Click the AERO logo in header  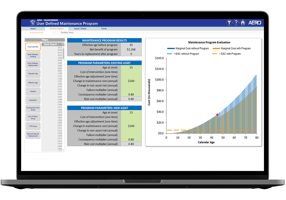(x=255, y=23)
